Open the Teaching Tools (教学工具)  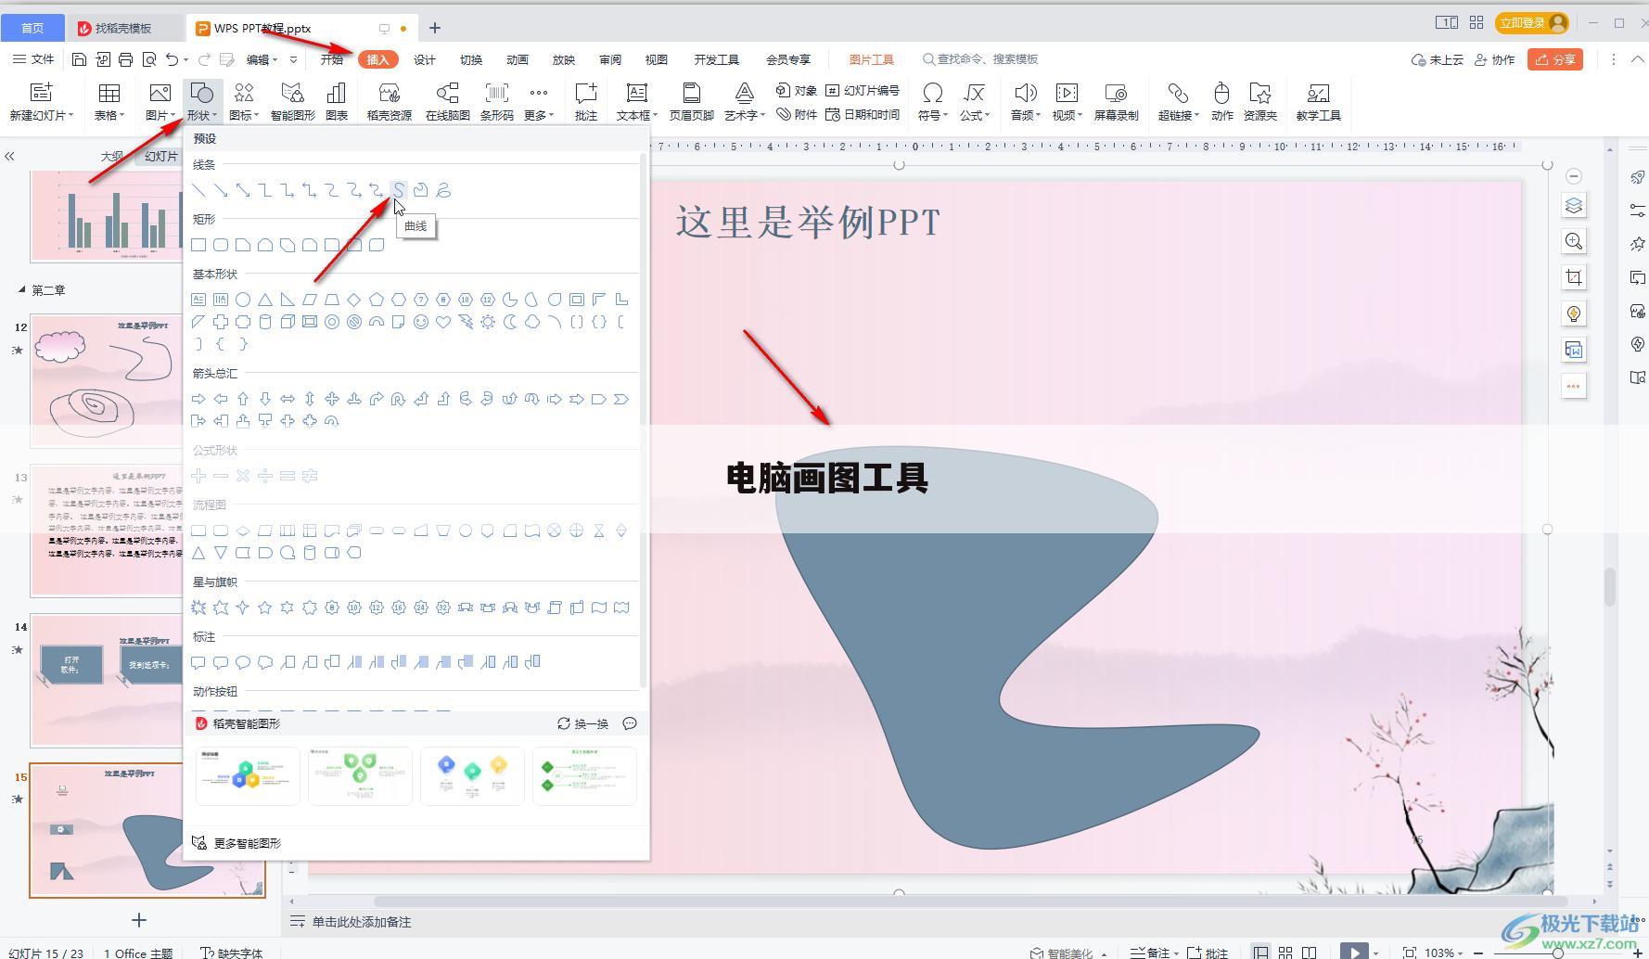click(x=1318, y=102)
